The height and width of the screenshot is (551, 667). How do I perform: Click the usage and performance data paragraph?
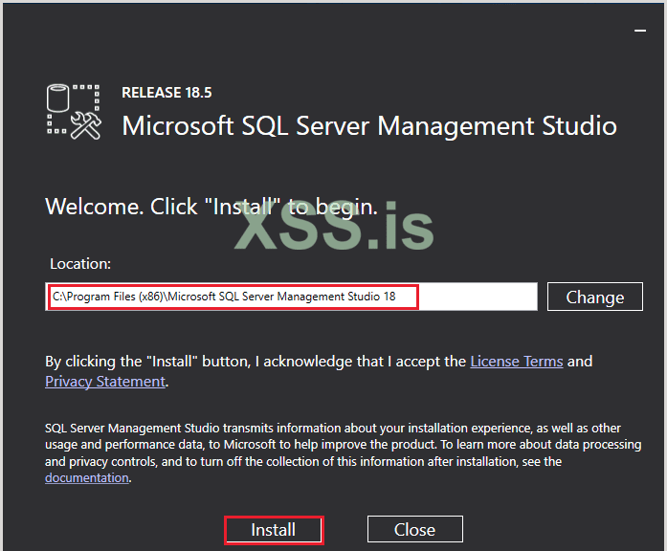pos(325,444)
